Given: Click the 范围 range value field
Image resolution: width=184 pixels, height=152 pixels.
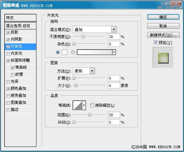Looking at the screenshot, I should click(114, 115).
